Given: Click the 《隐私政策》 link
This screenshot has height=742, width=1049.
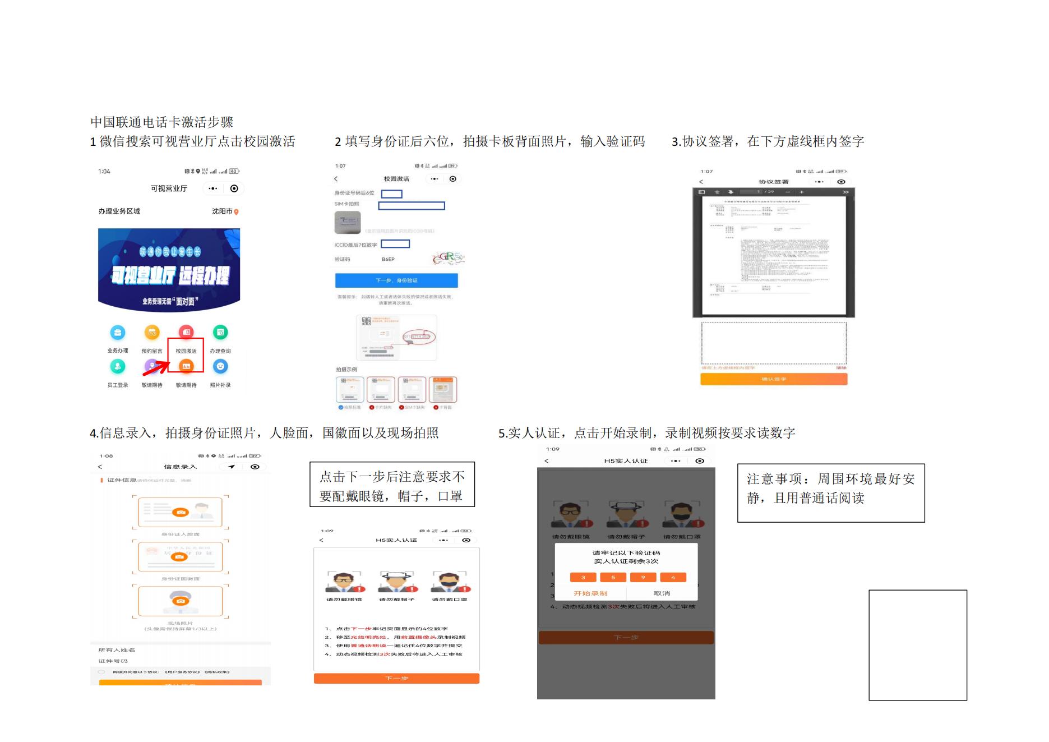Looking at the screenshot, I should coord(216,672).
